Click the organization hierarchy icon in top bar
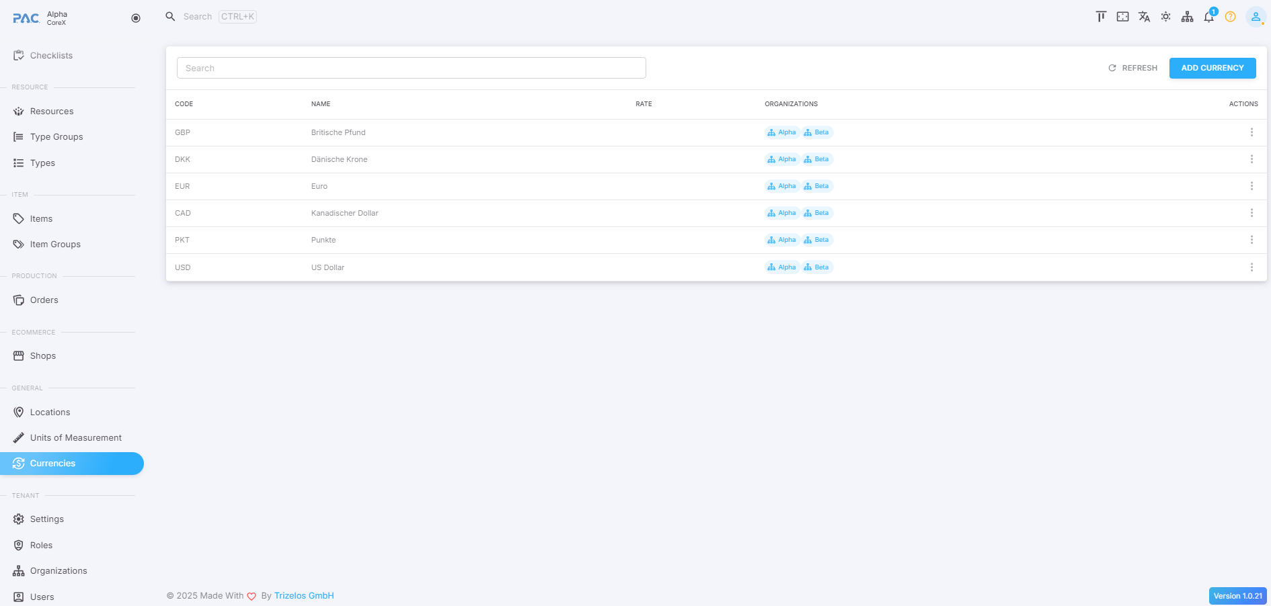Screen dimensions: 1271x606 (x=1187, y=17)
